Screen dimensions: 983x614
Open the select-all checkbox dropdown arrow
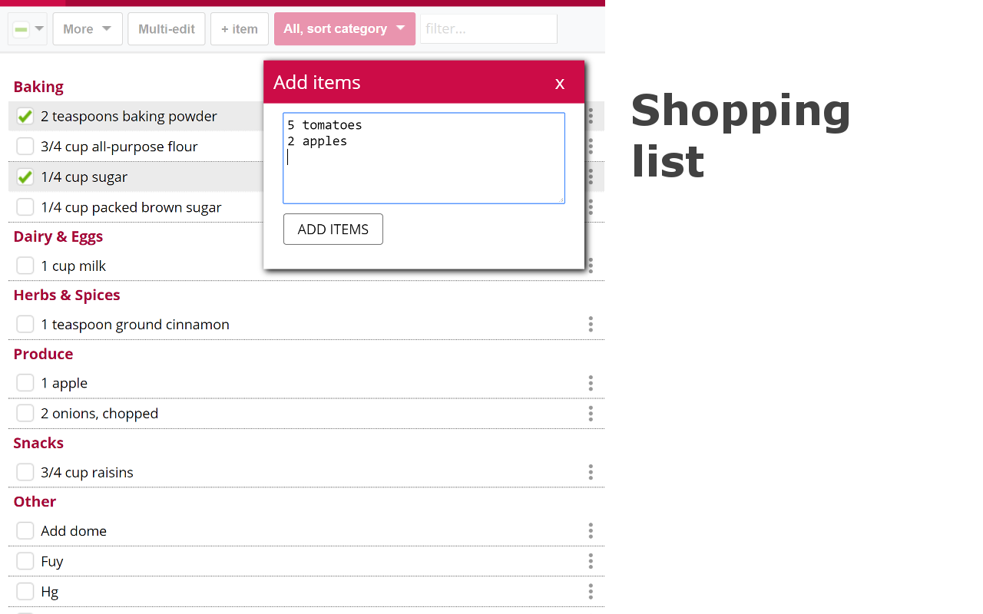click(x=39, y=29)
